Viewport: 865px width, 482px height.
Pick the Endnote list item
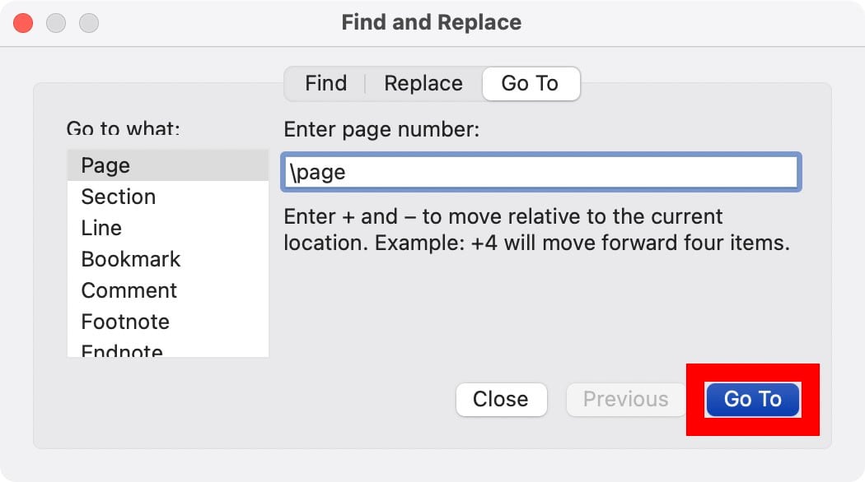click(122, 350)
